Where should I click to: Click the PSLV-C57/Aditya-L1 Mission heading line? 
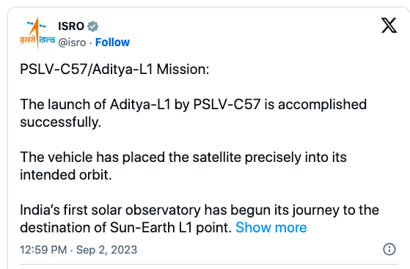tap(114, 70)
